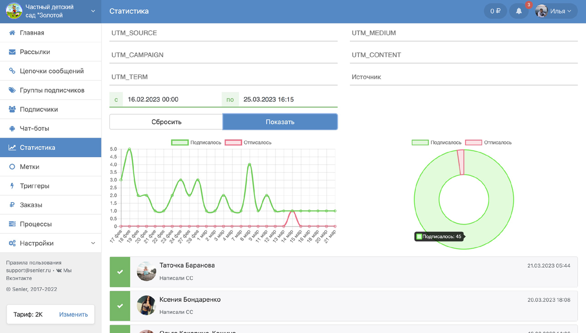Click the Триггеры lightning bolt icon
This screenshot has height=333, width=586.
coord(12,186)
